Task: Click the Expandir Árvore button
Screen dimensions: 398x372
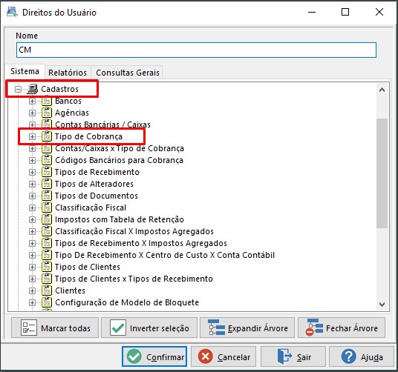Action: click(x=247, y=328)
